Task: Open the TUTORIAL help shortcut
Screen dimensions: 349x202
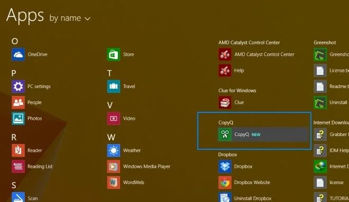Action: point(331,197)
